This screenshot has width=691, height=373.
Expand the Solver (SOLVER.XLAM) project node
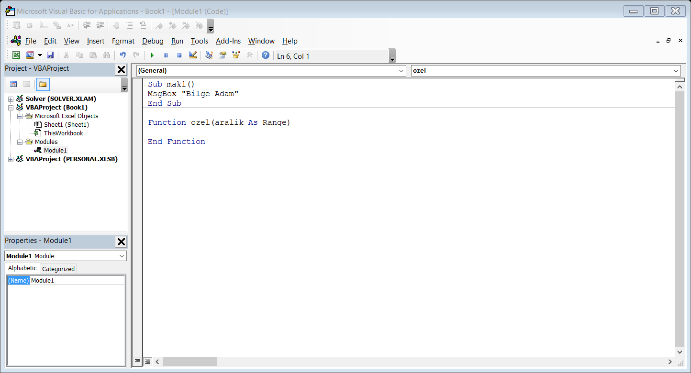coord(11,99)
